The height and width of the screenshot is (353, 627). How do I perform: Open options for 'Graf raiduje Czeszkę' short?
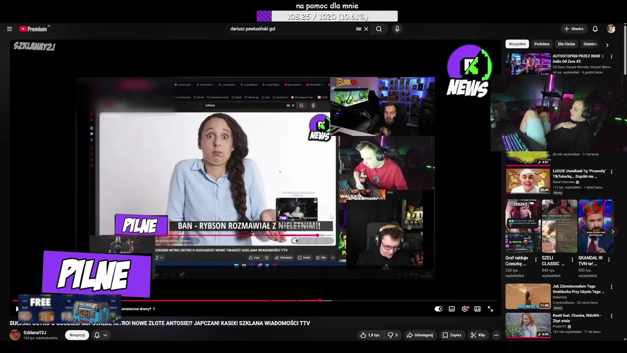coord(535,260)
